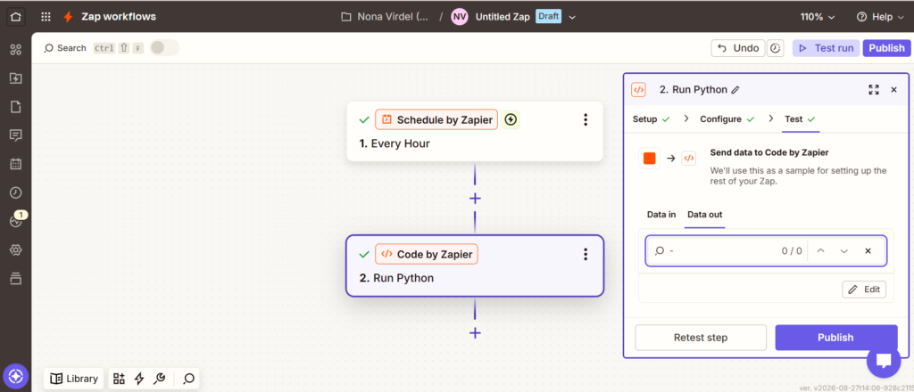This screenshot has width=914, height=392.
Task: Go to the Zapier home icon
Action: click(x=16, y=17)
